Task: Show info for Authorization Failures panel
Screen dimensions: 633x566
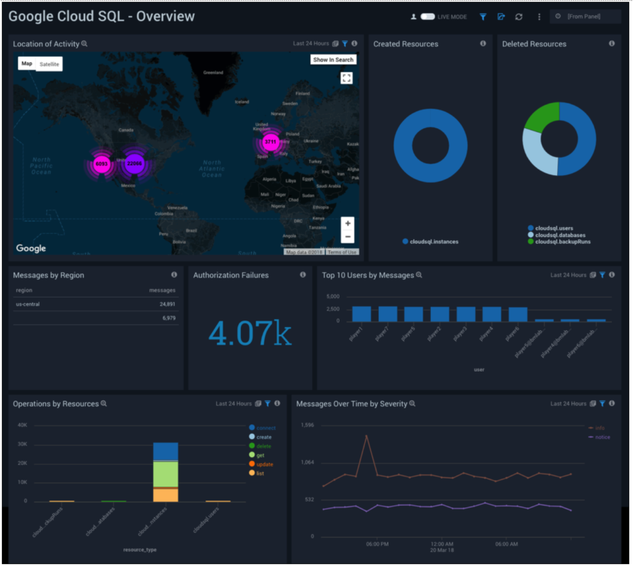Action: (x=303, y=275)
